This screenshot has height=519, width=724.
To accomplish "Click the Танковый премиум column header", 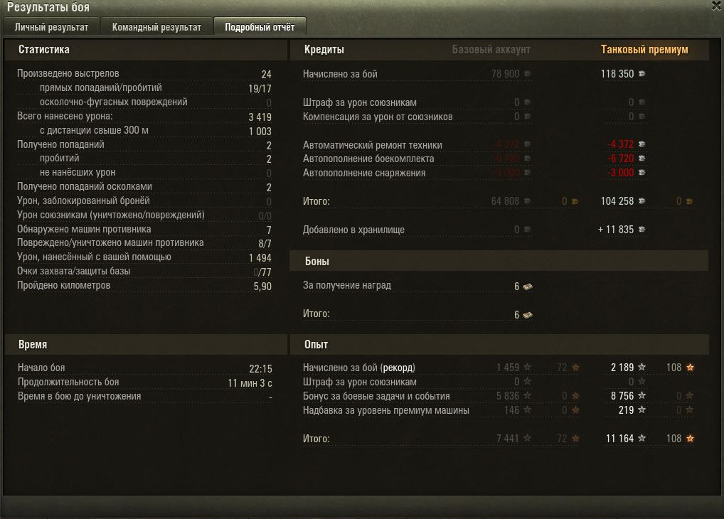I will coord(644,49).
